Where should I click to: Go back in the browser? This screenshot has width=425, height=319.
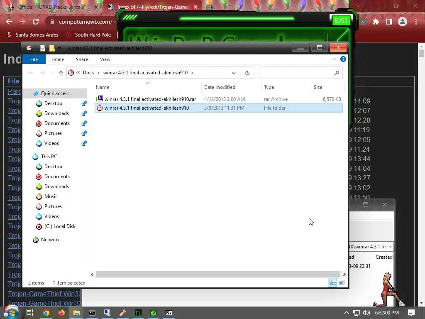9,22
